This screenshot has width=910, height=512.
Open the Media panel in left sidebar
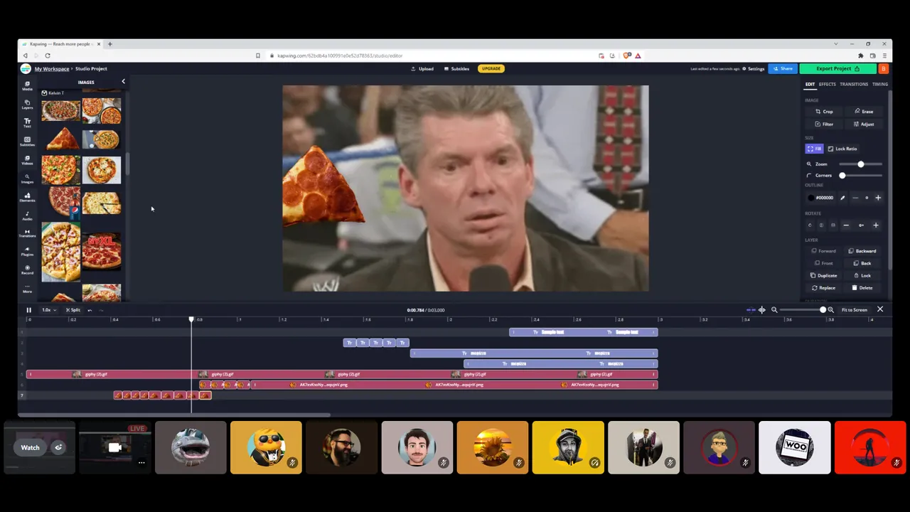point(27,85)
